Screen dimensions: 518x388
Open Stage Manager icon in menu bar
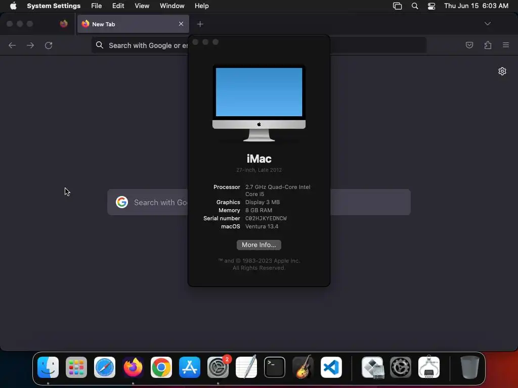398,6
